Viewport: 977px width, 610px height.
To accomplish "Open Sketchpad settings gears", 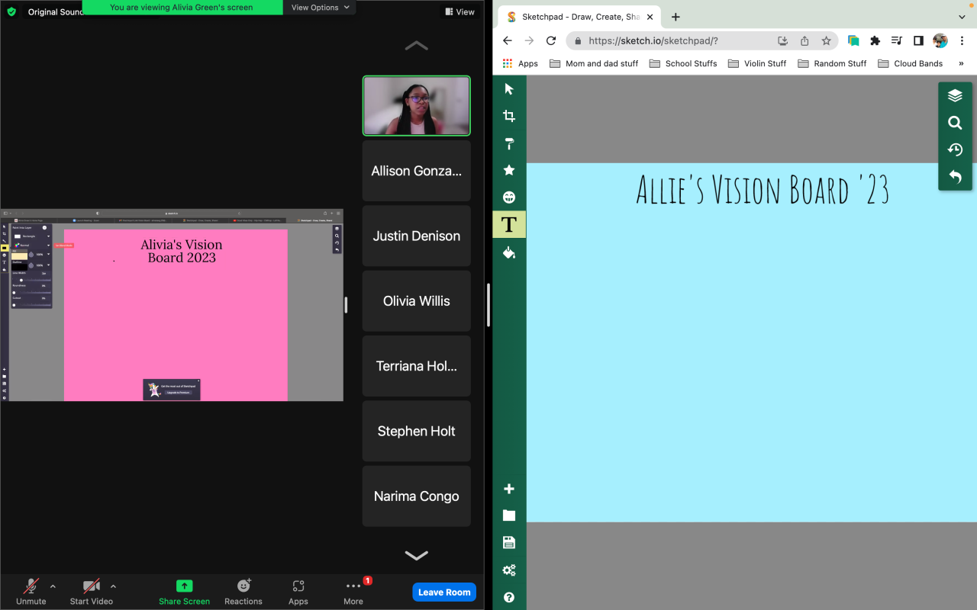I will (509, 570).
